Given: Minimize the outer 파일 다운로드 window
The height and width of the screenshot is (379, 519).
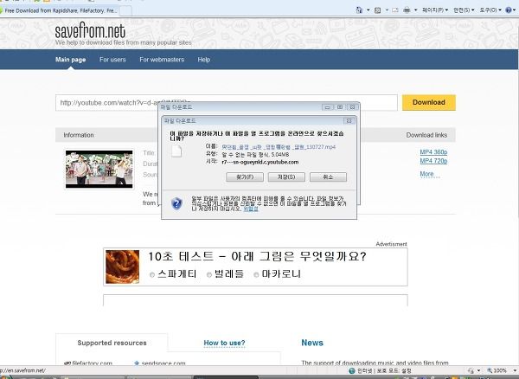Looking at the screenshot, I should tap(327, 107).
